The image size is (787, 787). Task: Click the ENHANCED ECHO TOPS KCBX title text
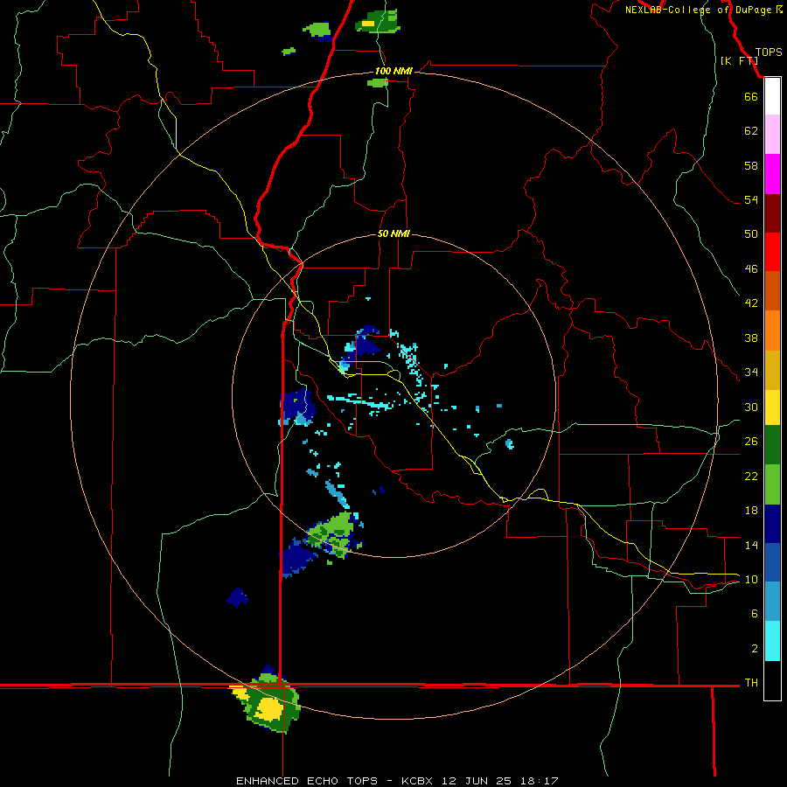397,781
